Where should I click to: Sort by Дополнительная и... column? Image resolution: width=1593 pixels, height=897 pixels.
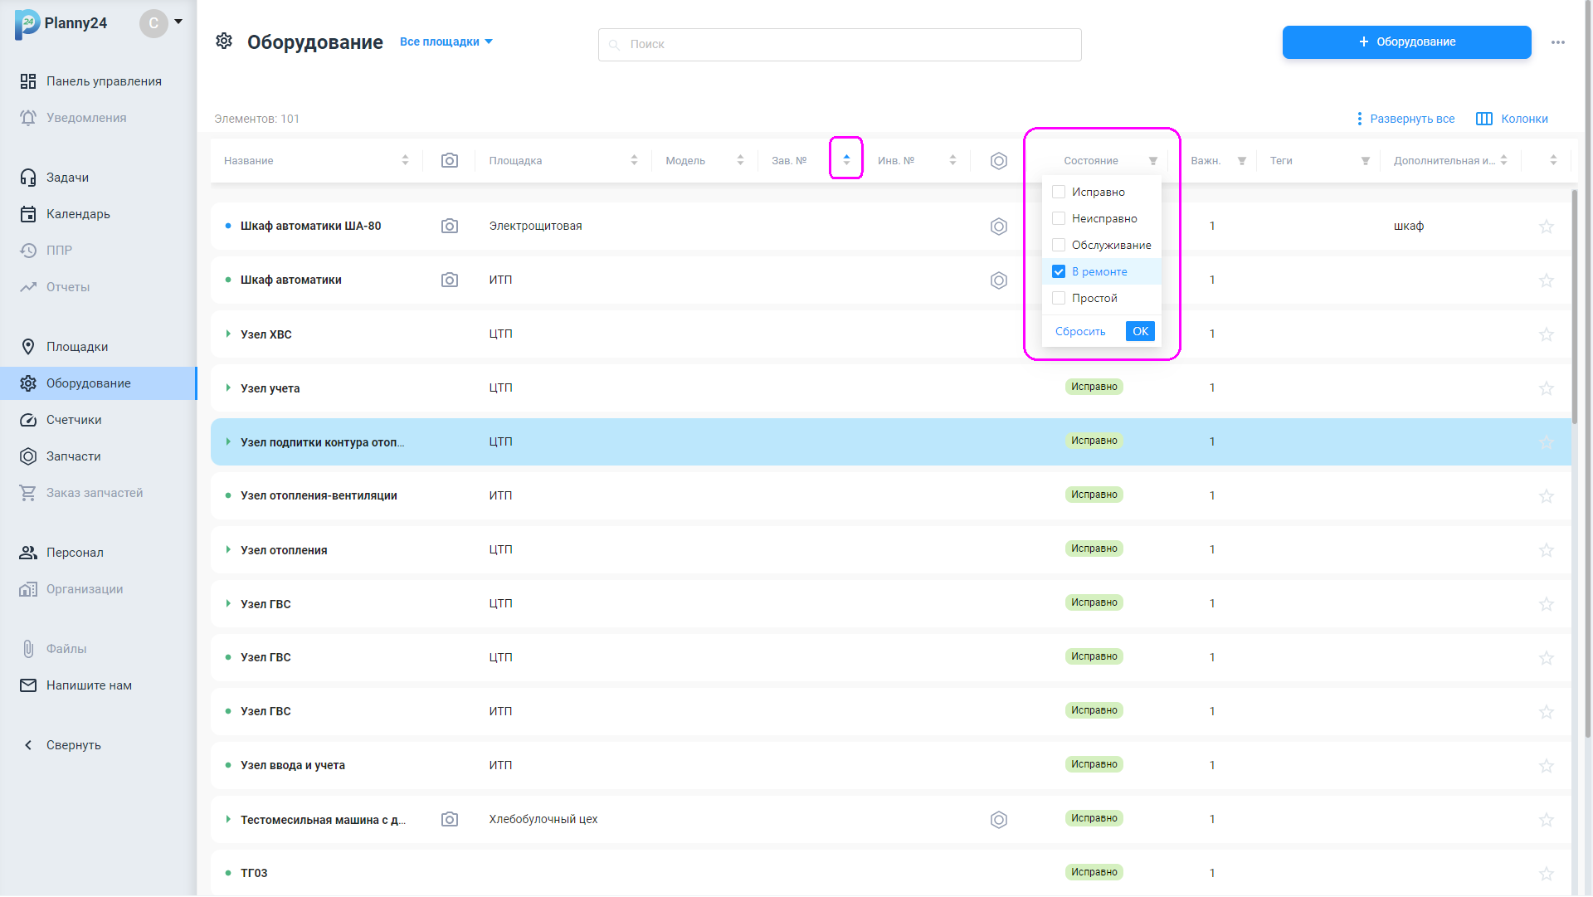pos(1503,160)
